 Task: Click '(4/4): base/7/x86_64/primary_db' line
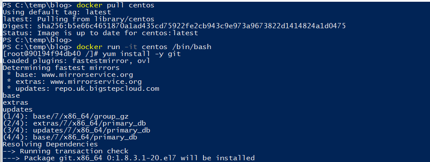70,137
